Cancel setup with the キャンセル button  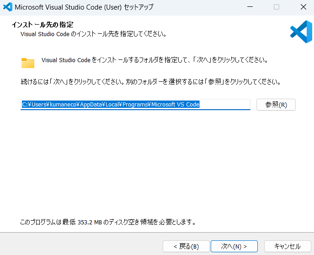tap(287, 246)
